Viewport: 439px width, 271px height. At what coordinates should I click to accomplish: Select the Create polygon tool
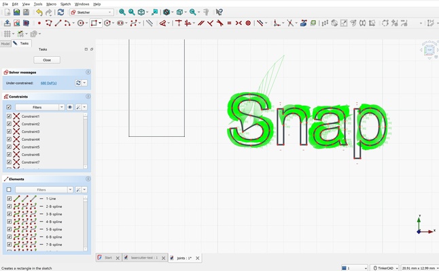click(x=107, y=23)
